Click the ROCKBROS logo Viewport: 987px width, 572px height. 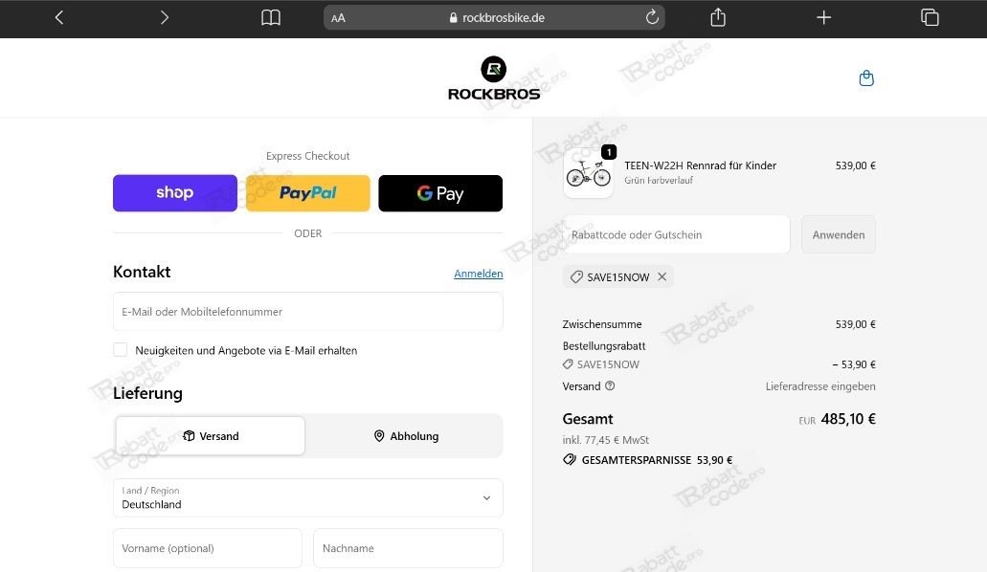point(493,77)
